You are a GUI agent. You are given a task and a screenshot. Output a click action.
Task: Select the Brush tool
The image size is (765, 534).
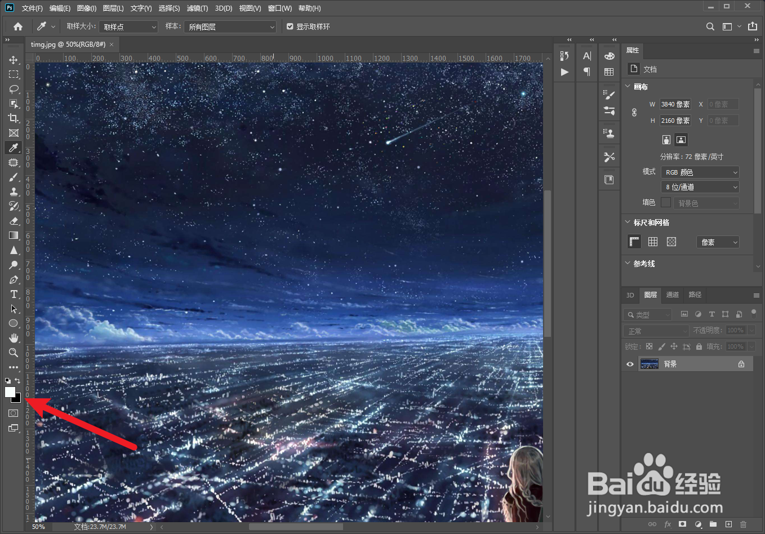point(14,177)
